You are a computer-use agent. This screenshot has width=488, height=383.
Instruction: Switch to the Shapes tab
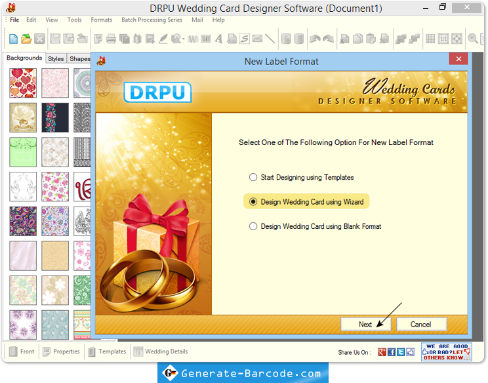point(79,58)
